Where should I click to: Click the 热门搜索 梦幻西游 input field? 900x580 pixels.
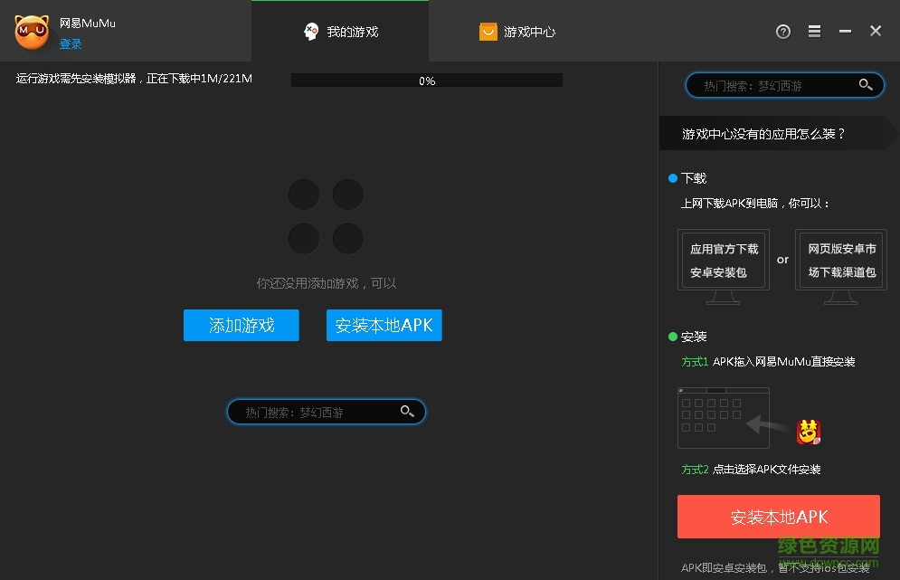[x=773, y=84]
